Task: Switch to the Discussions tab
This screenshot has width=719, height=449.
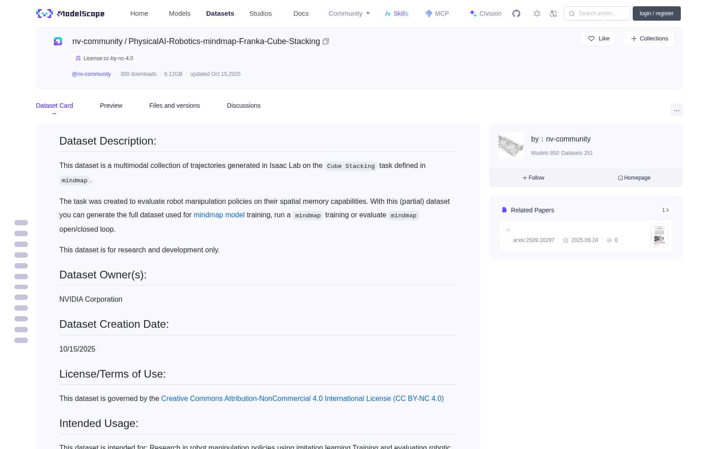Action: click(x=244, y=106)
